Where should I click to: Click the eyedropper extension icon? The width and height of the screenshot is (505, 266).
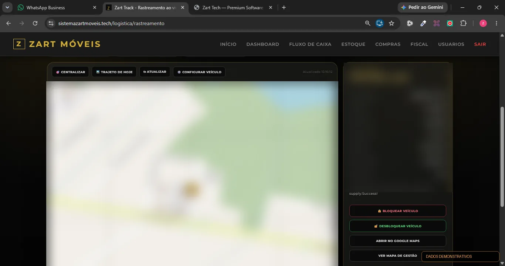coord(423,23)
